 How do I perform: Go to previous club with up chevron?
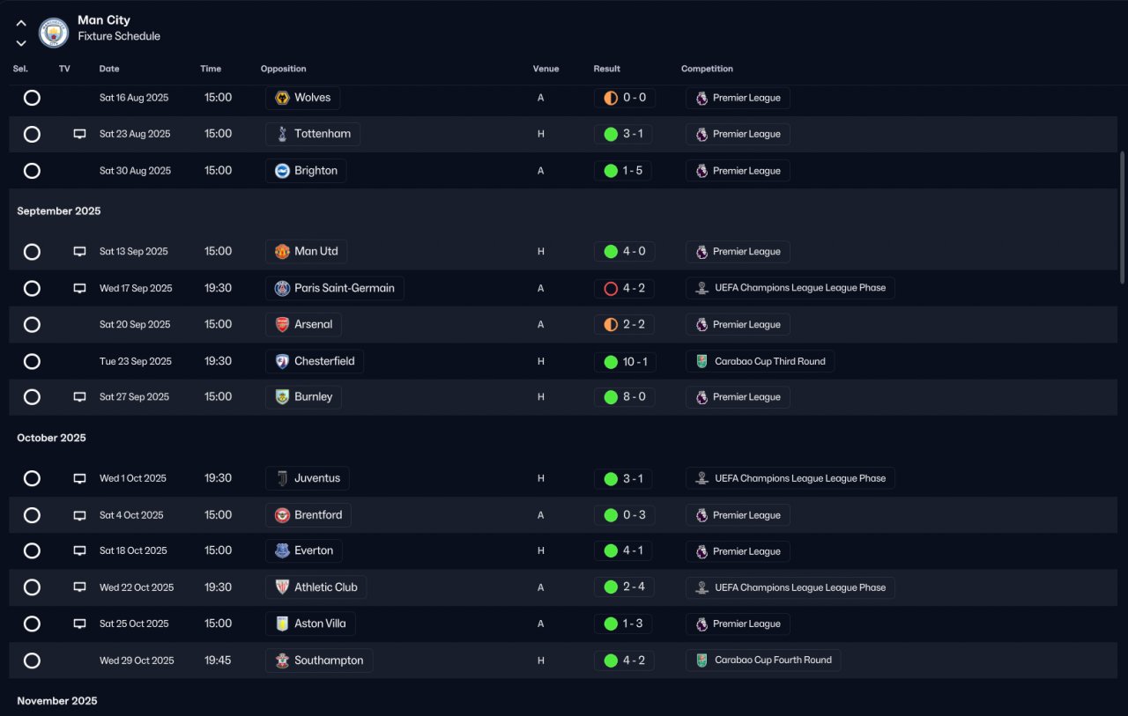(x=21, y=24)
